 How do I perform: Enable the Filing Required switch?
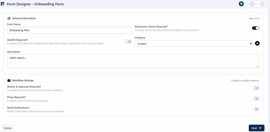[255, 98]
